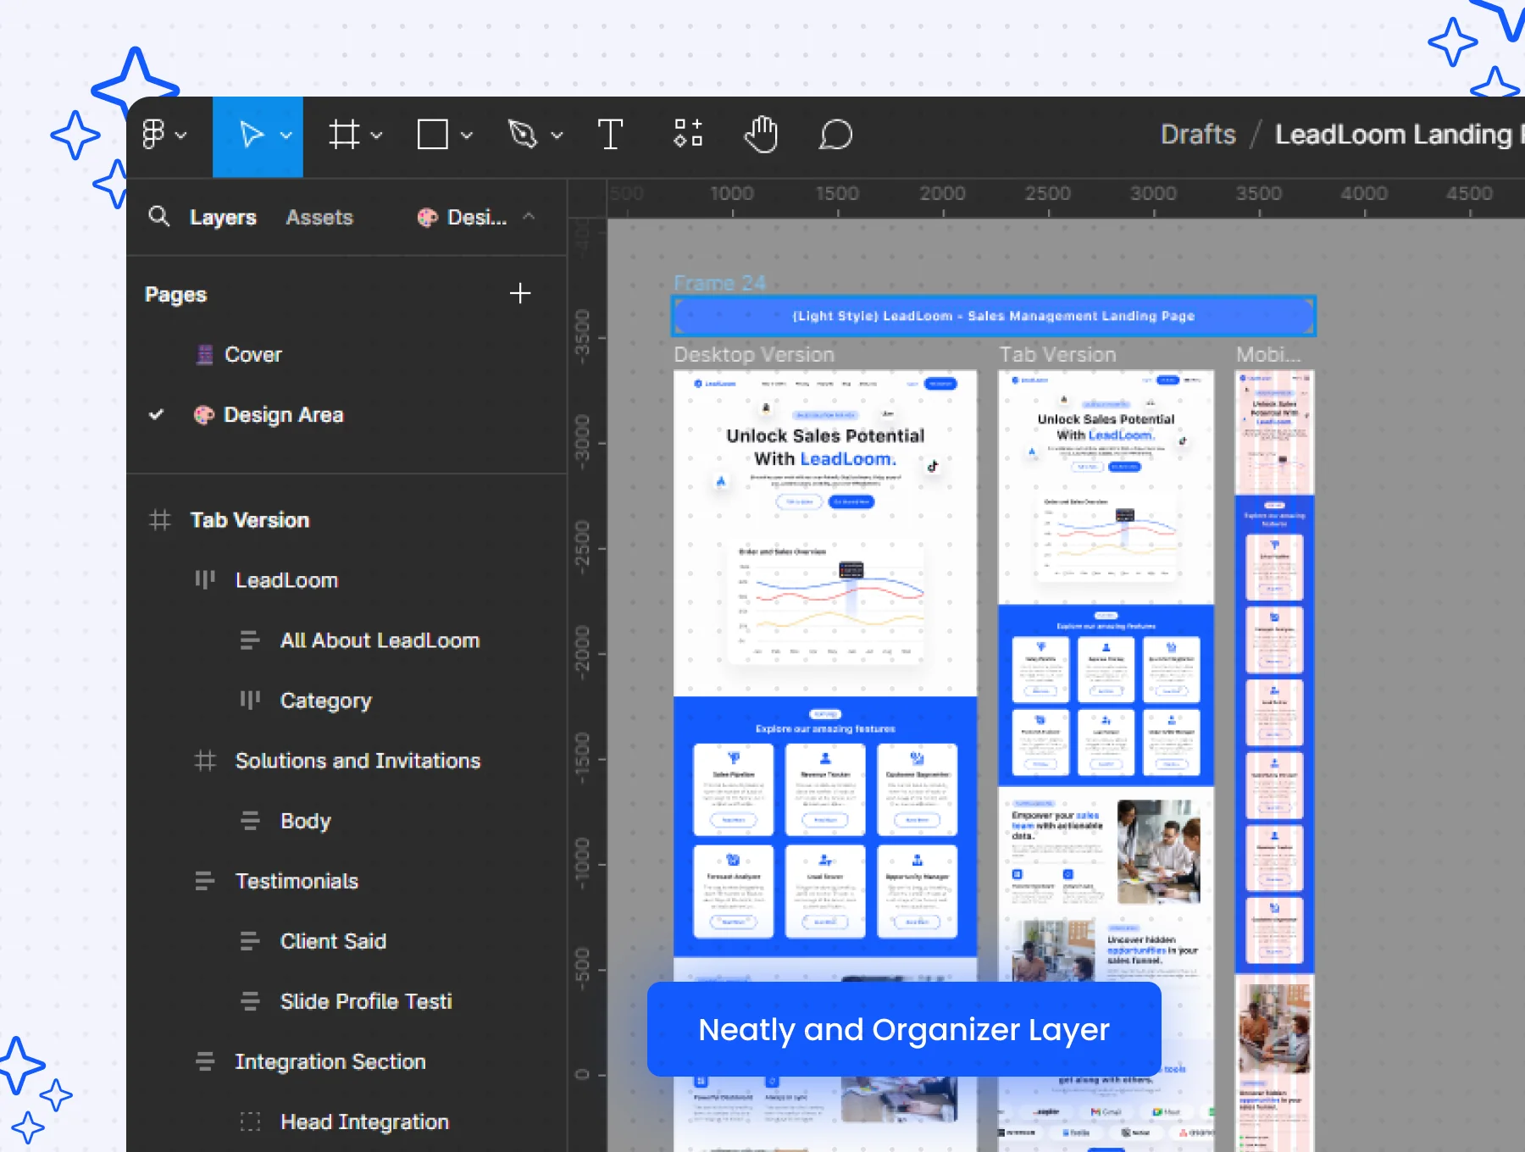The height and width of the screenshot is (1152, 1525).
Task: Select the Tab Version layer
Action: coord(249,520)
